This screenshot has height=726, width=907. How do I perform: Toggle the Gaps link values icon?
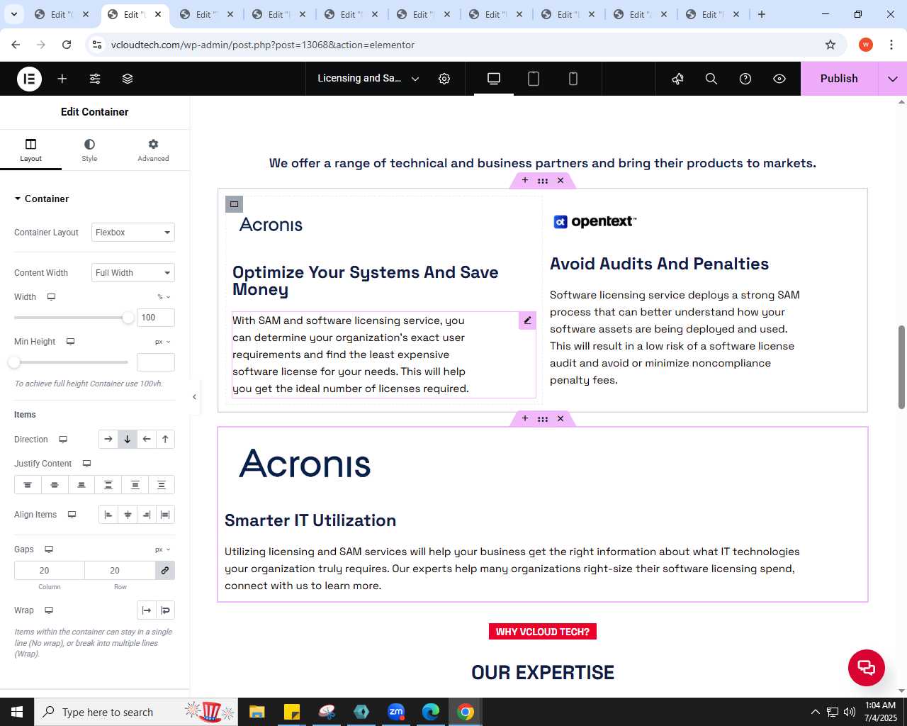165,571
